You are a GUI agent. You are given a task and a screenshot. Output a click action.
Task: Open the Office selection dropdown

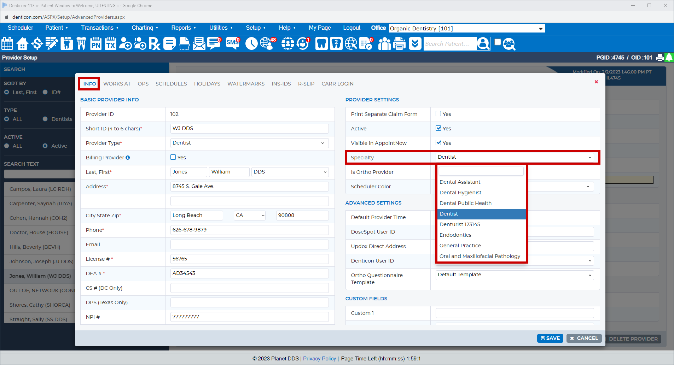point(467,28)
